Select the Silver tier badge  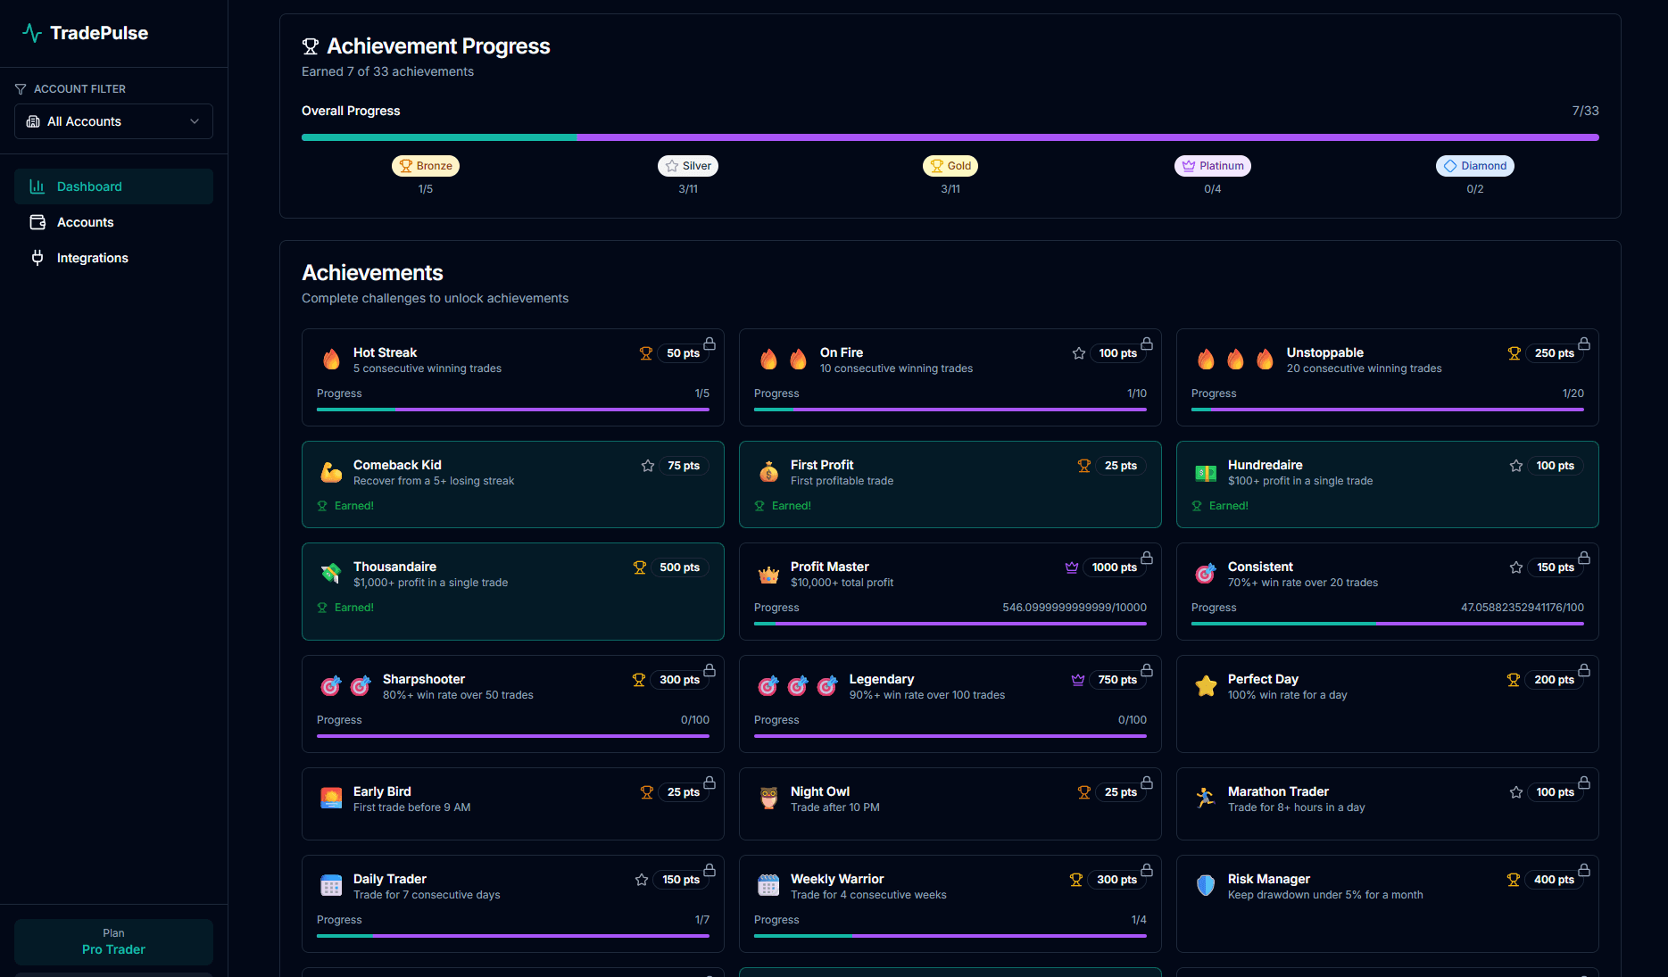pos(688,166)
